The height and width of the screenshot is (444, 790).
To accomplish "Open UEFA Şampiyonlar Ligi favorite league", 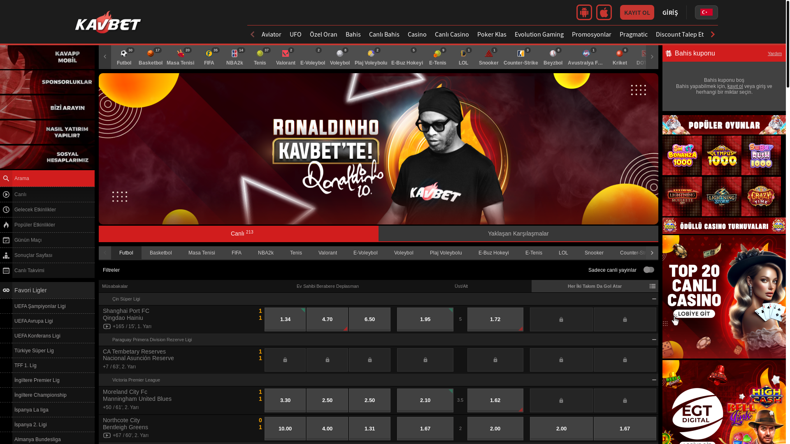I will point(47,306).
